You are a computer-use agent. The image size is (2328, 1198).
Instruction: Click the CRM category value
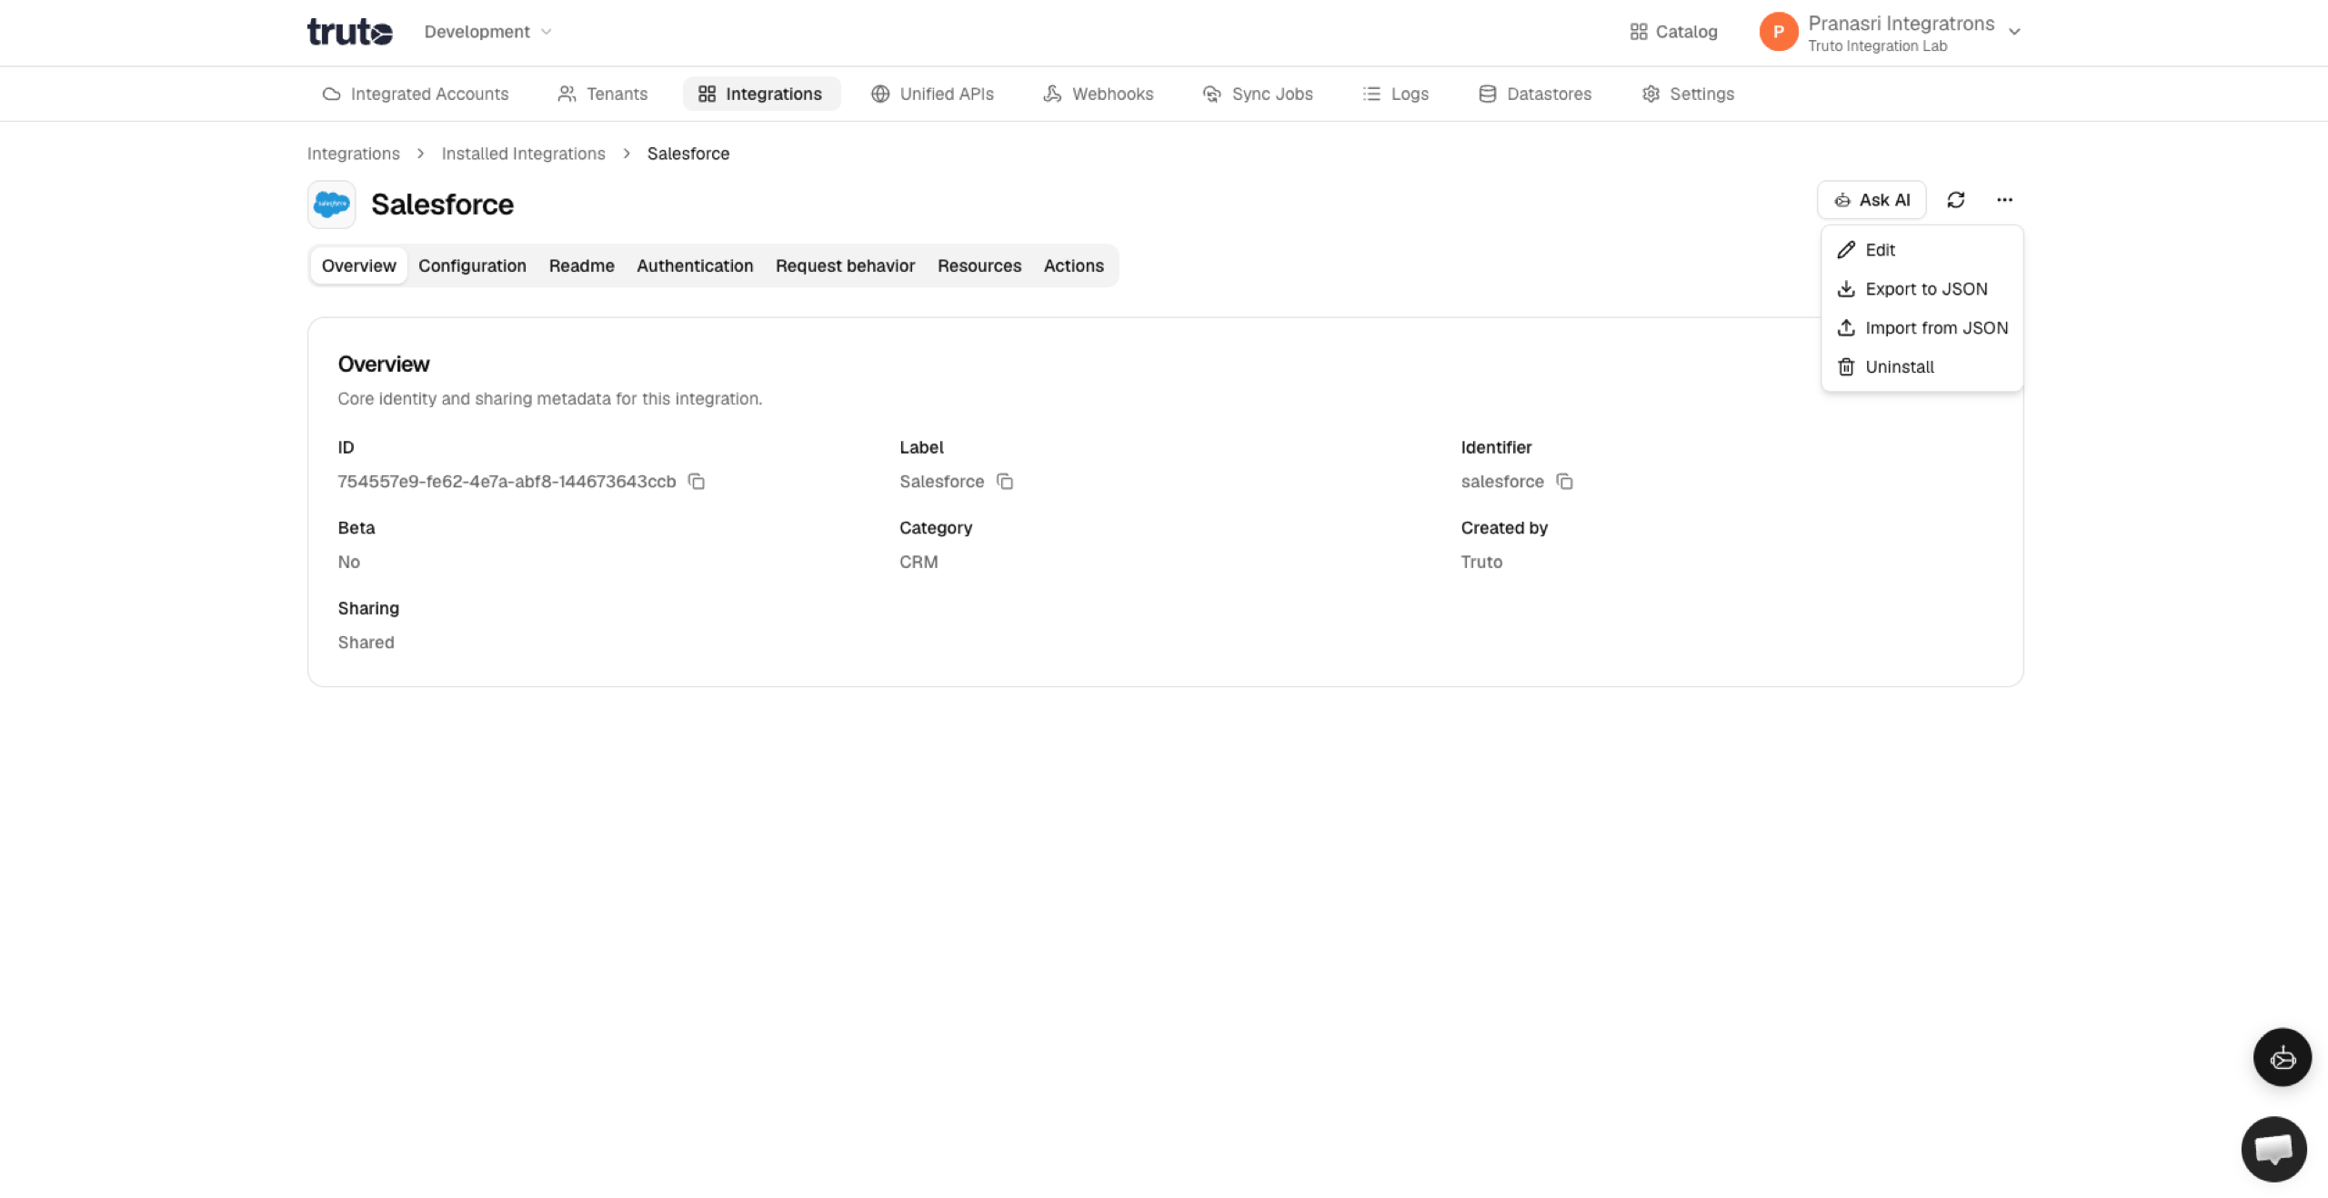pyautogui.click(x=918, y=562)
